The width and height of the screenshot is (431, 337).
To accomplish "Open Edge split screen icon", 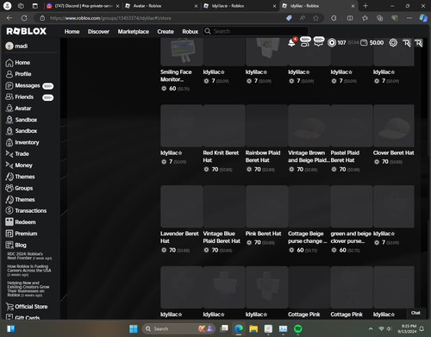I will pyautogui.click(x=350, y=18).
